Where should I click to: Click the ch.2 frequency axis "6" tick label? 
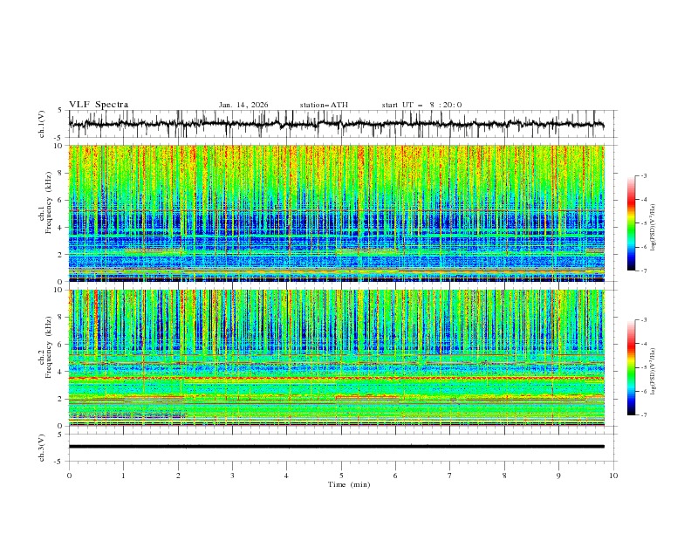coord(61,345)
